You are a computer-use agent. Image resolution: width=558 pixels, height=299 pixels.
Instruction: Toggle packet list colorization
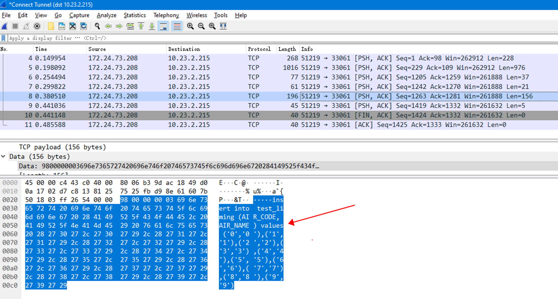click(177, 26)
